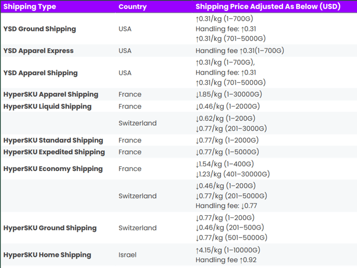Click the Shipping Type column header
357x268 pixels.
tap(30, 6)
